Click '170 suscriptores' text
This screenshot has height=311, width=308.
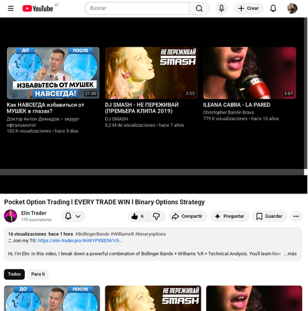point(36,220)
